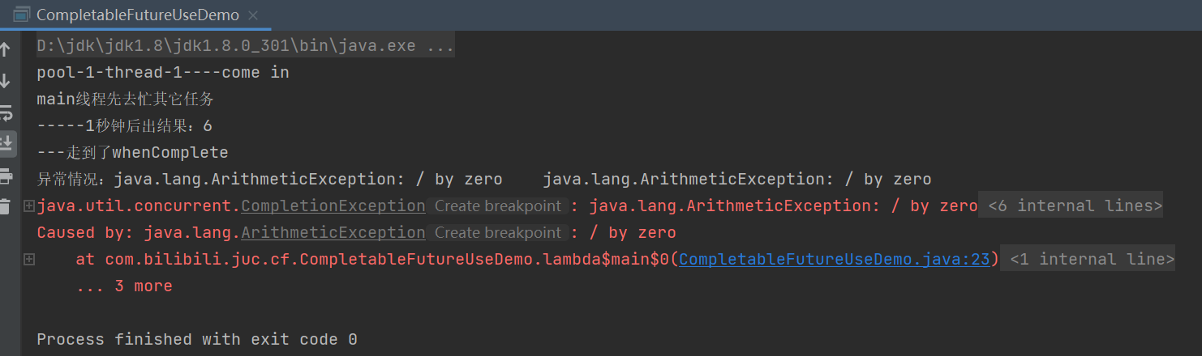
Task: Click the Up the Stack Trace arrow
Action: click(x=6, y=50)
